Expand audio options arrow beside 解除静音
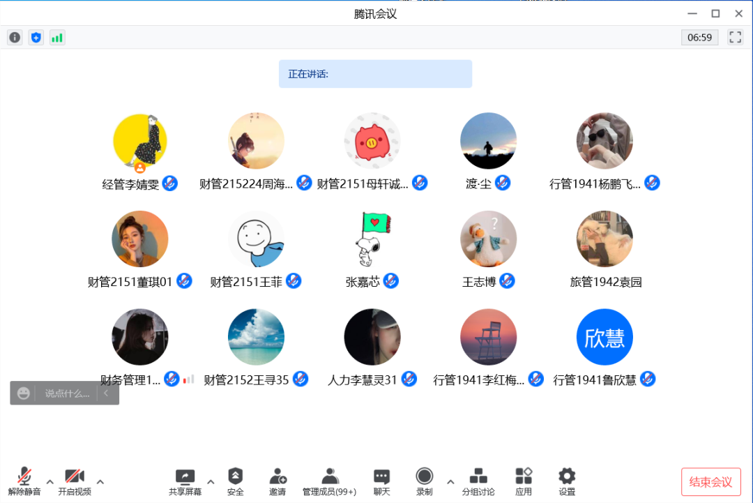Screen dimensions: 753x503 pyautogui.click(x=50, y=481)
